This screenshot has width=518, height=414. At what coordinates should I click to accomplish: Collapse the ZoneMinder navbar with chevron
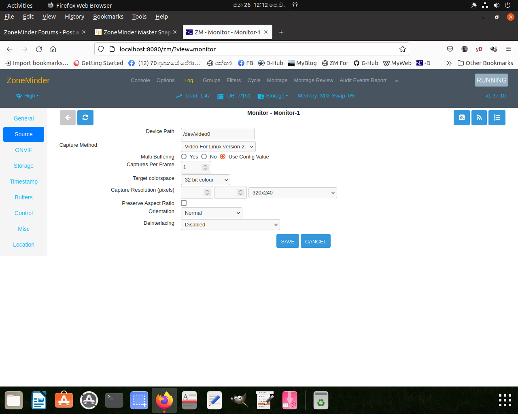click(x=397, y=81)
